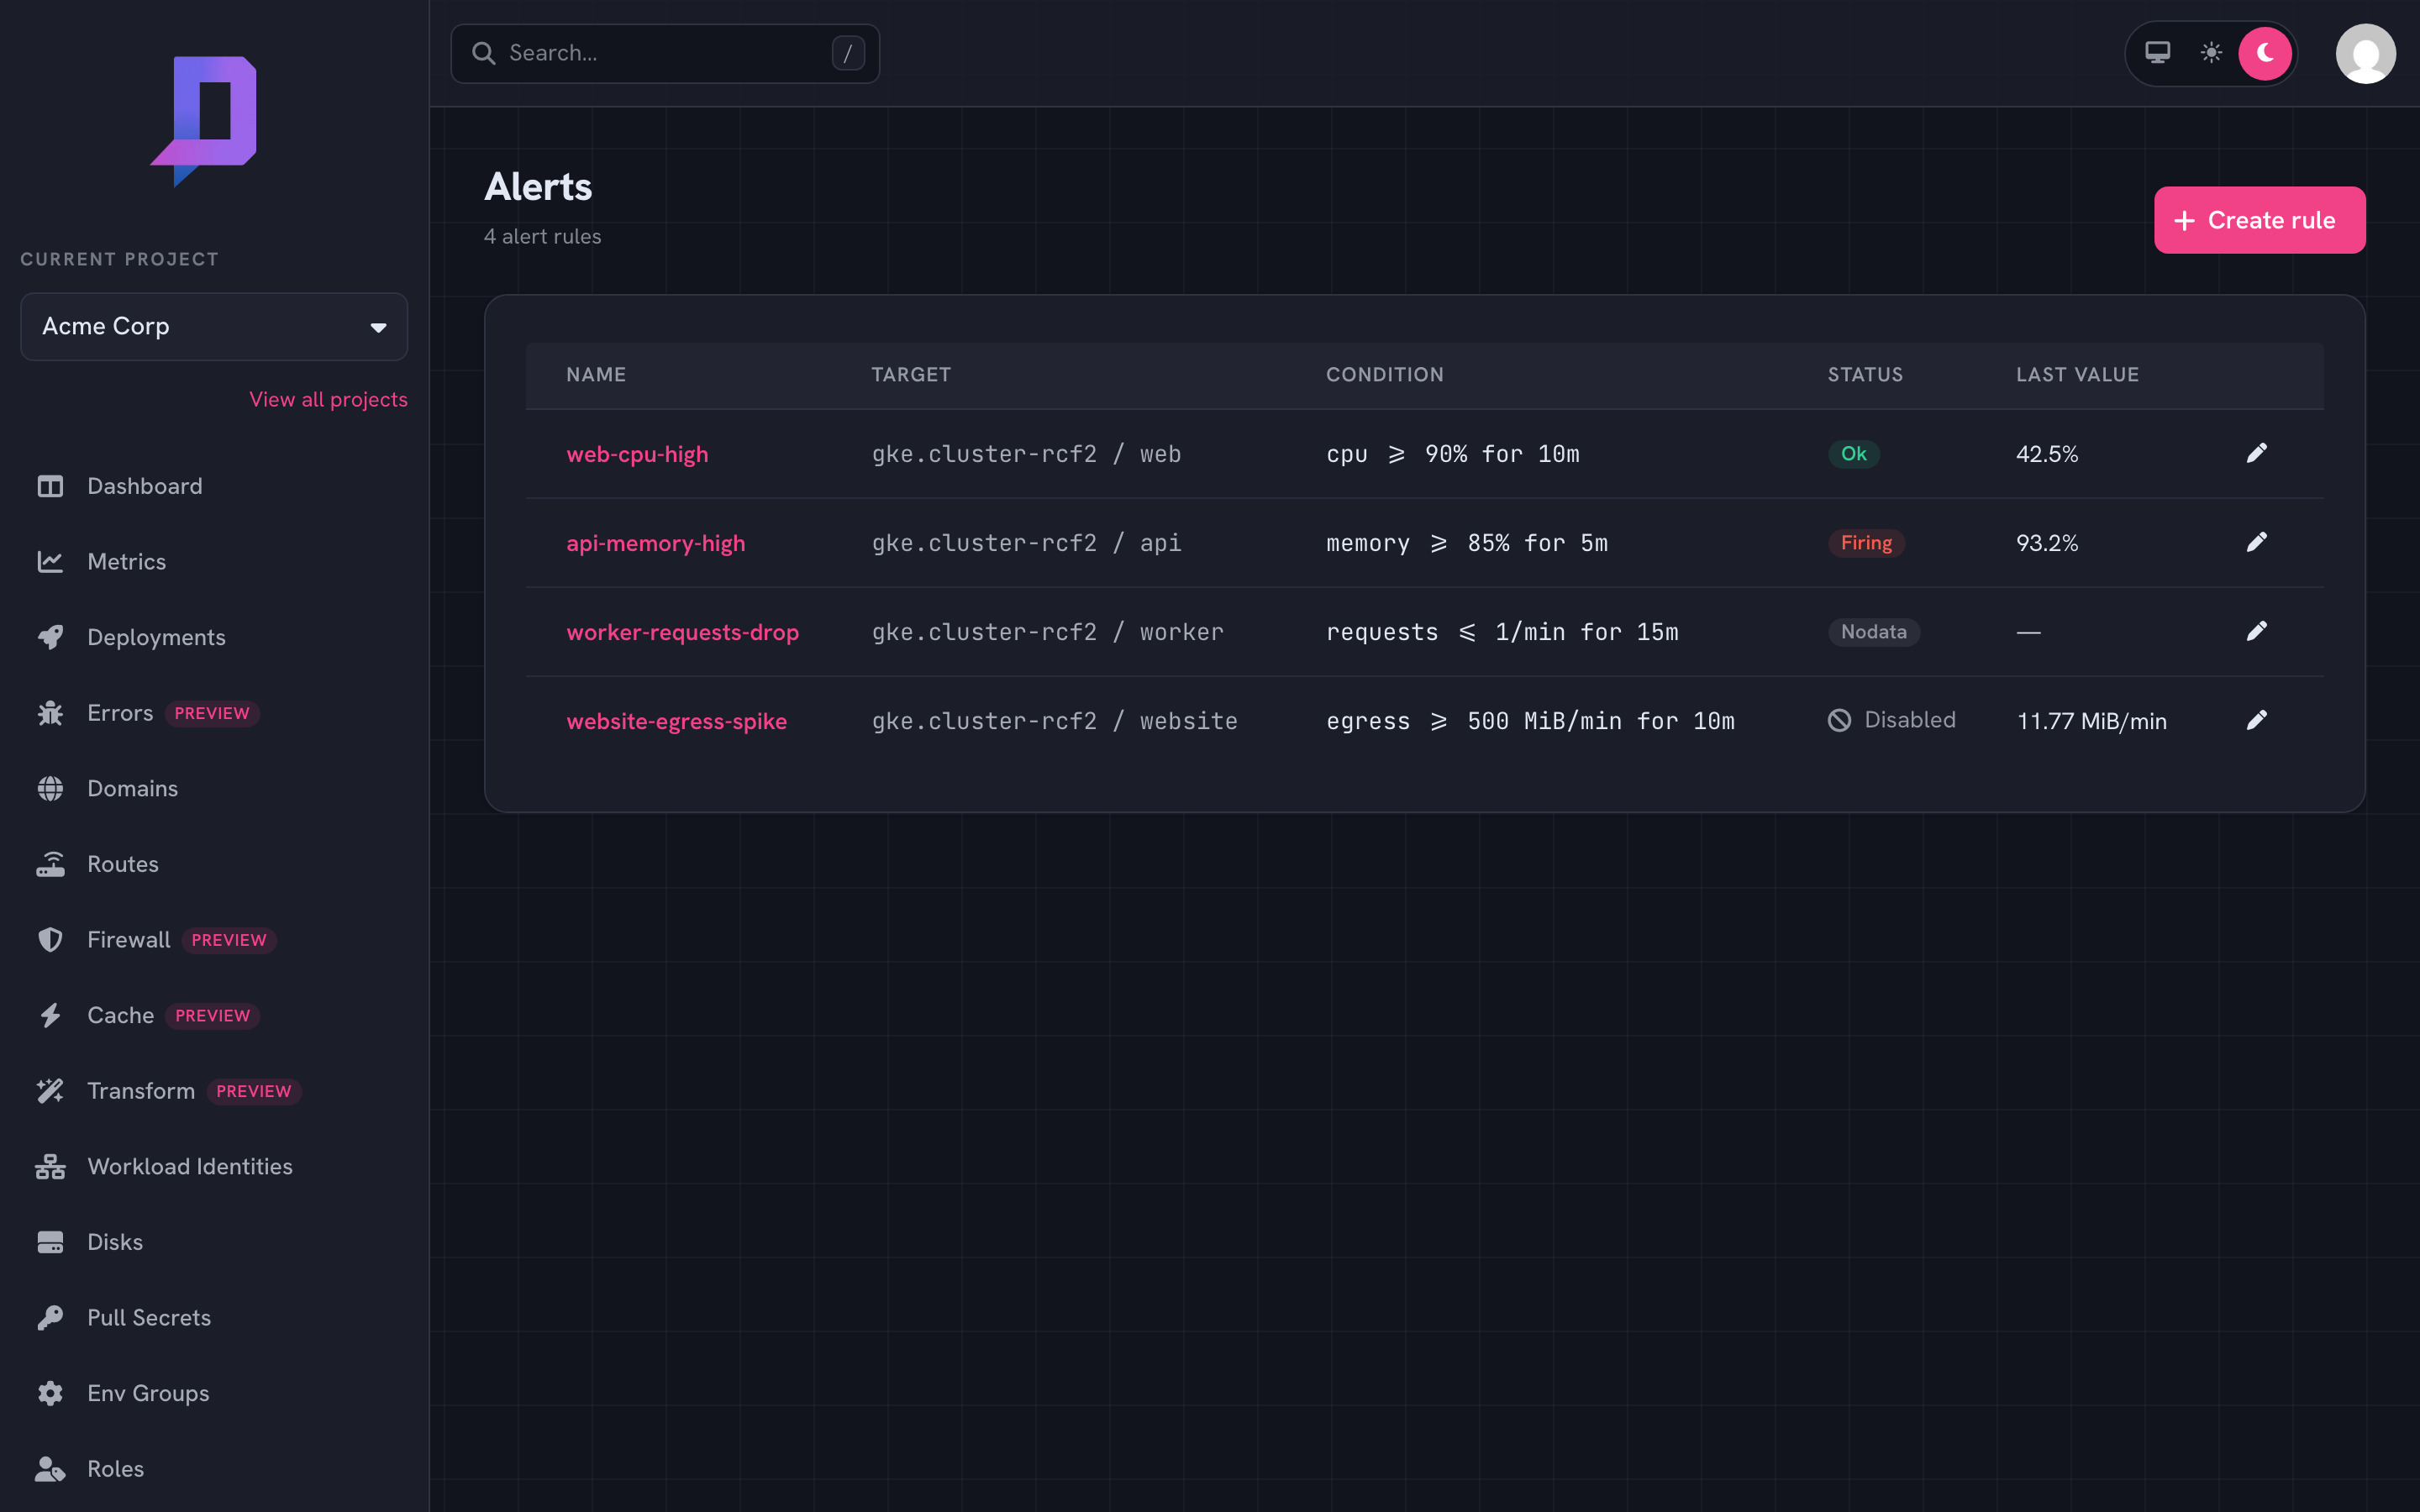Image resolution: width=2420 pixels, height=1512 pixels.
Task: Click the search magnifier icon
Action: pyautogui.click(x=484, y=53)
